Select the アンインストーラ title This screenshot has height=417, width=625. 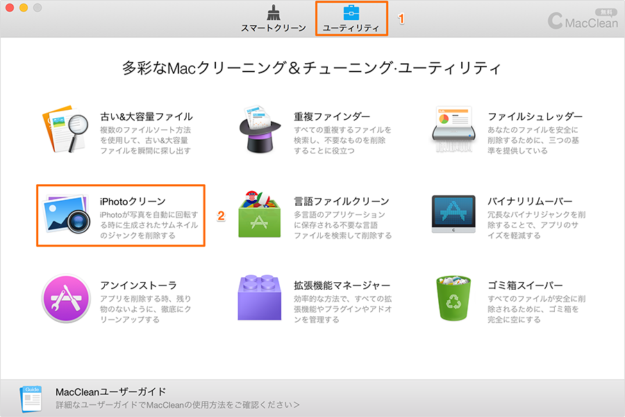coord(138,286)
